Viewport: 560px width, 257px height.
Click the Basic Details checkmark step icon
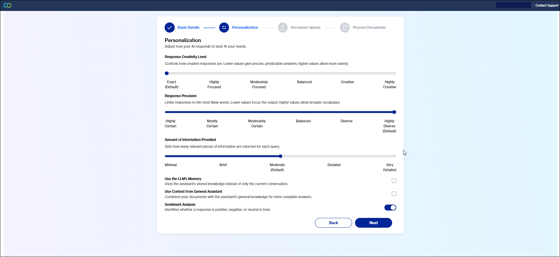pos(170,28)
